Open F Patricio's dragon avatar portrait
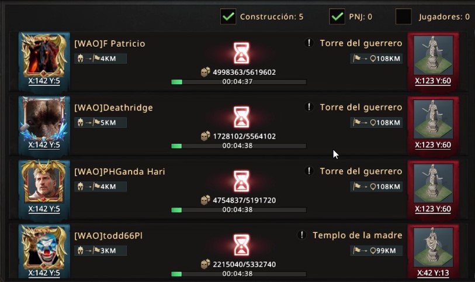The image size is (475, 282). point(44,55)
